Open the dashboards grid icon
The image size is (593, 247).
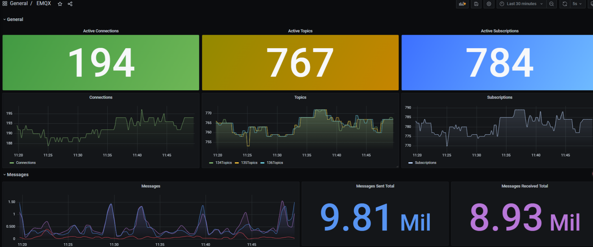[x=5, y=3]
